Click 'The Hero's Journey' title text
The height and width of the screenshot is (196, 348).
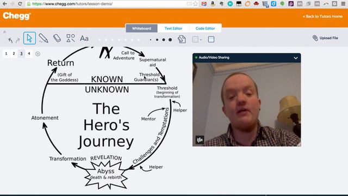pyautogui.click(x=107, y=125)
